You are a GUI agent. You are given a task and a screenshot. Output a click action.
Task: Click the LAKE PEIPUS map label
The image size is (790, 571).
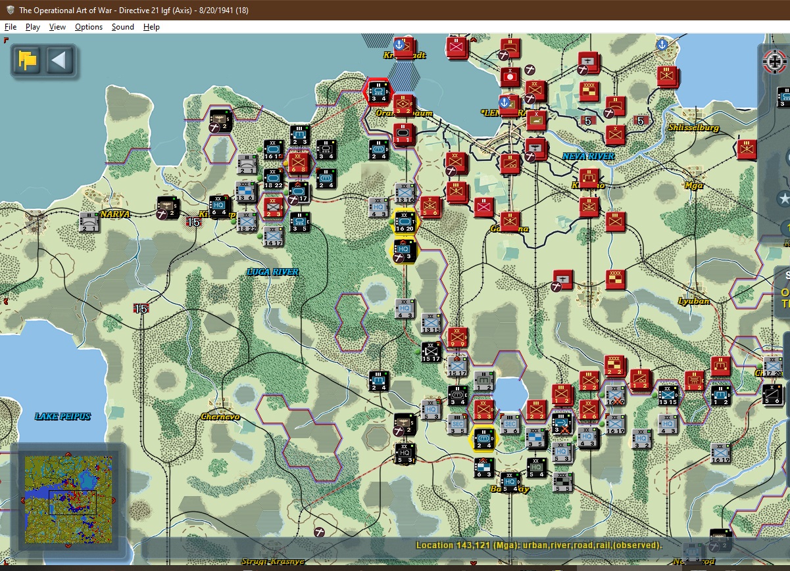63,417
